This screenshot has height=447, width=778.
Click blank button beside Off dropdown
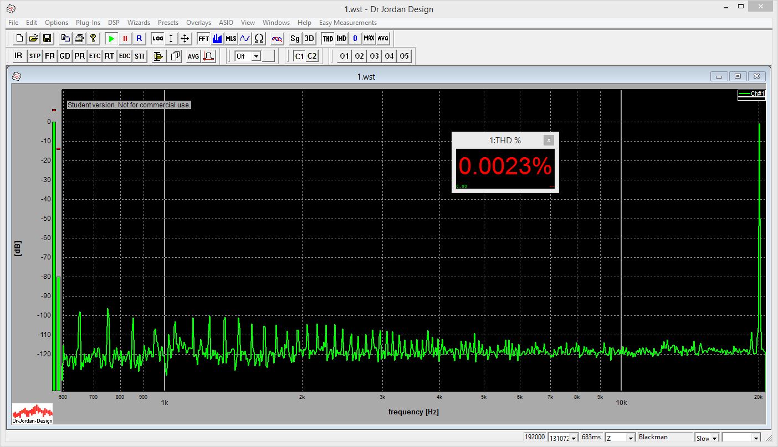tap(269, 56)
